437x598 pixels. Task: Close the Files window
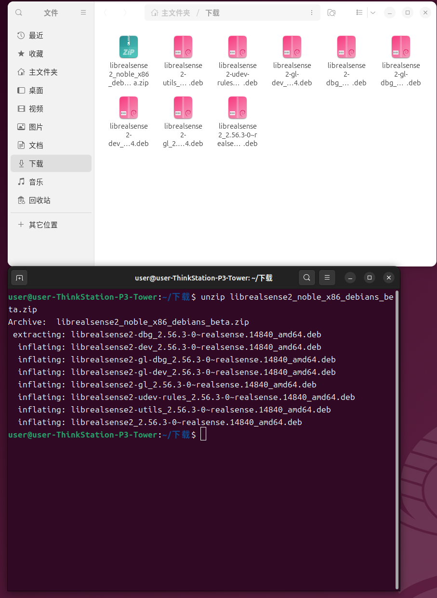click(x=425, y=13)
